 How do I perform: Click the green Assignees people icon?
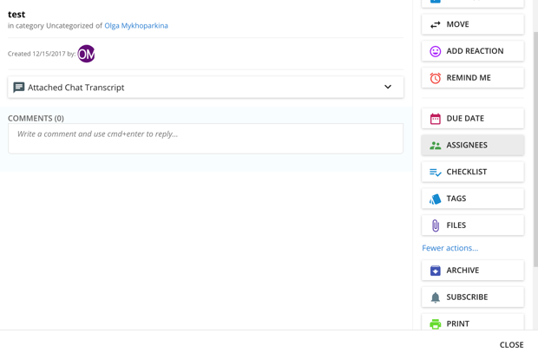(x=435, y=146)
